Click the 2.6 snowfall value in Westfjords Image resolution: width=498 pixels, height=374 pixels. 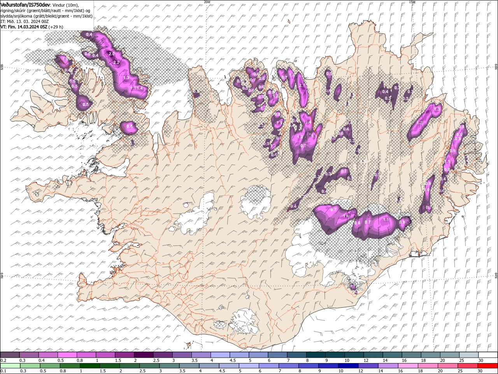[111, 54]
